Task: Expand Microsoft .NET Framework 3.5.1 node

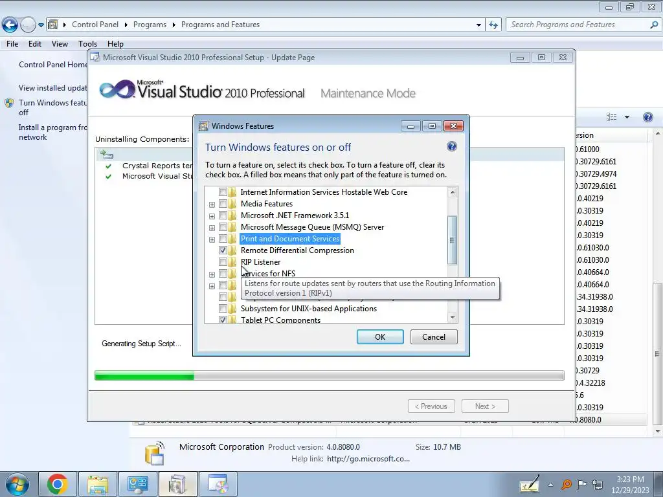Action: click(212, 216)
